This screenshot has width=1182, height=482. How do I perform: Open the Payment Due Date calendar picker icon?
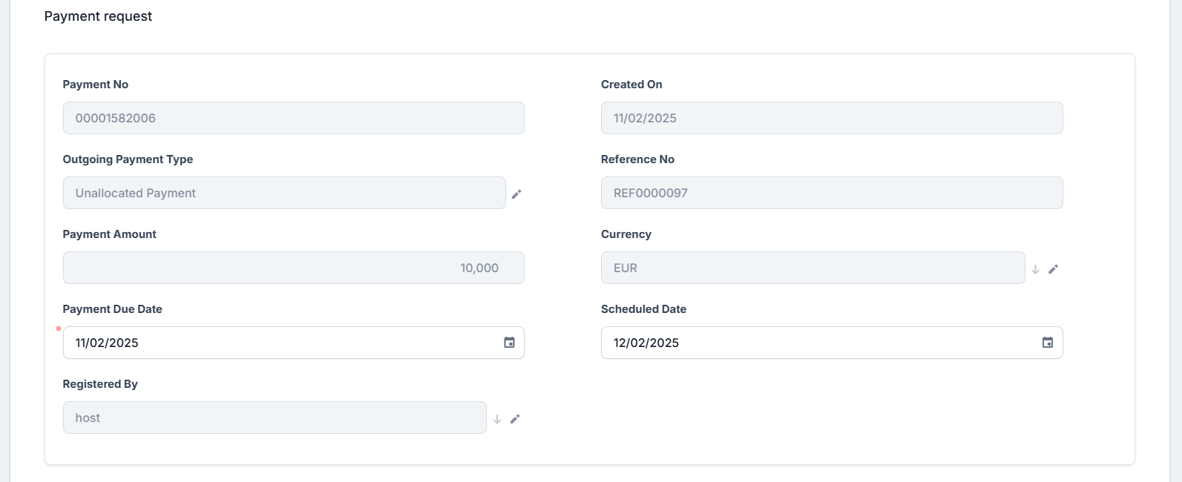509,343
